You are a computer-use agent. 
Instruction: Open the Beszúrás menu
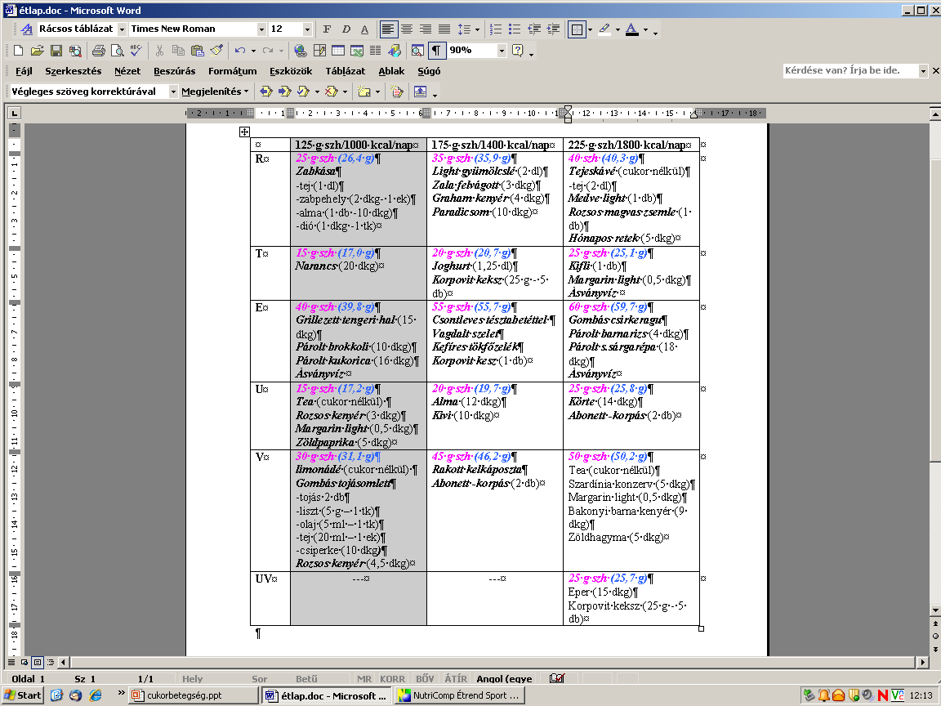coord(175,71)
